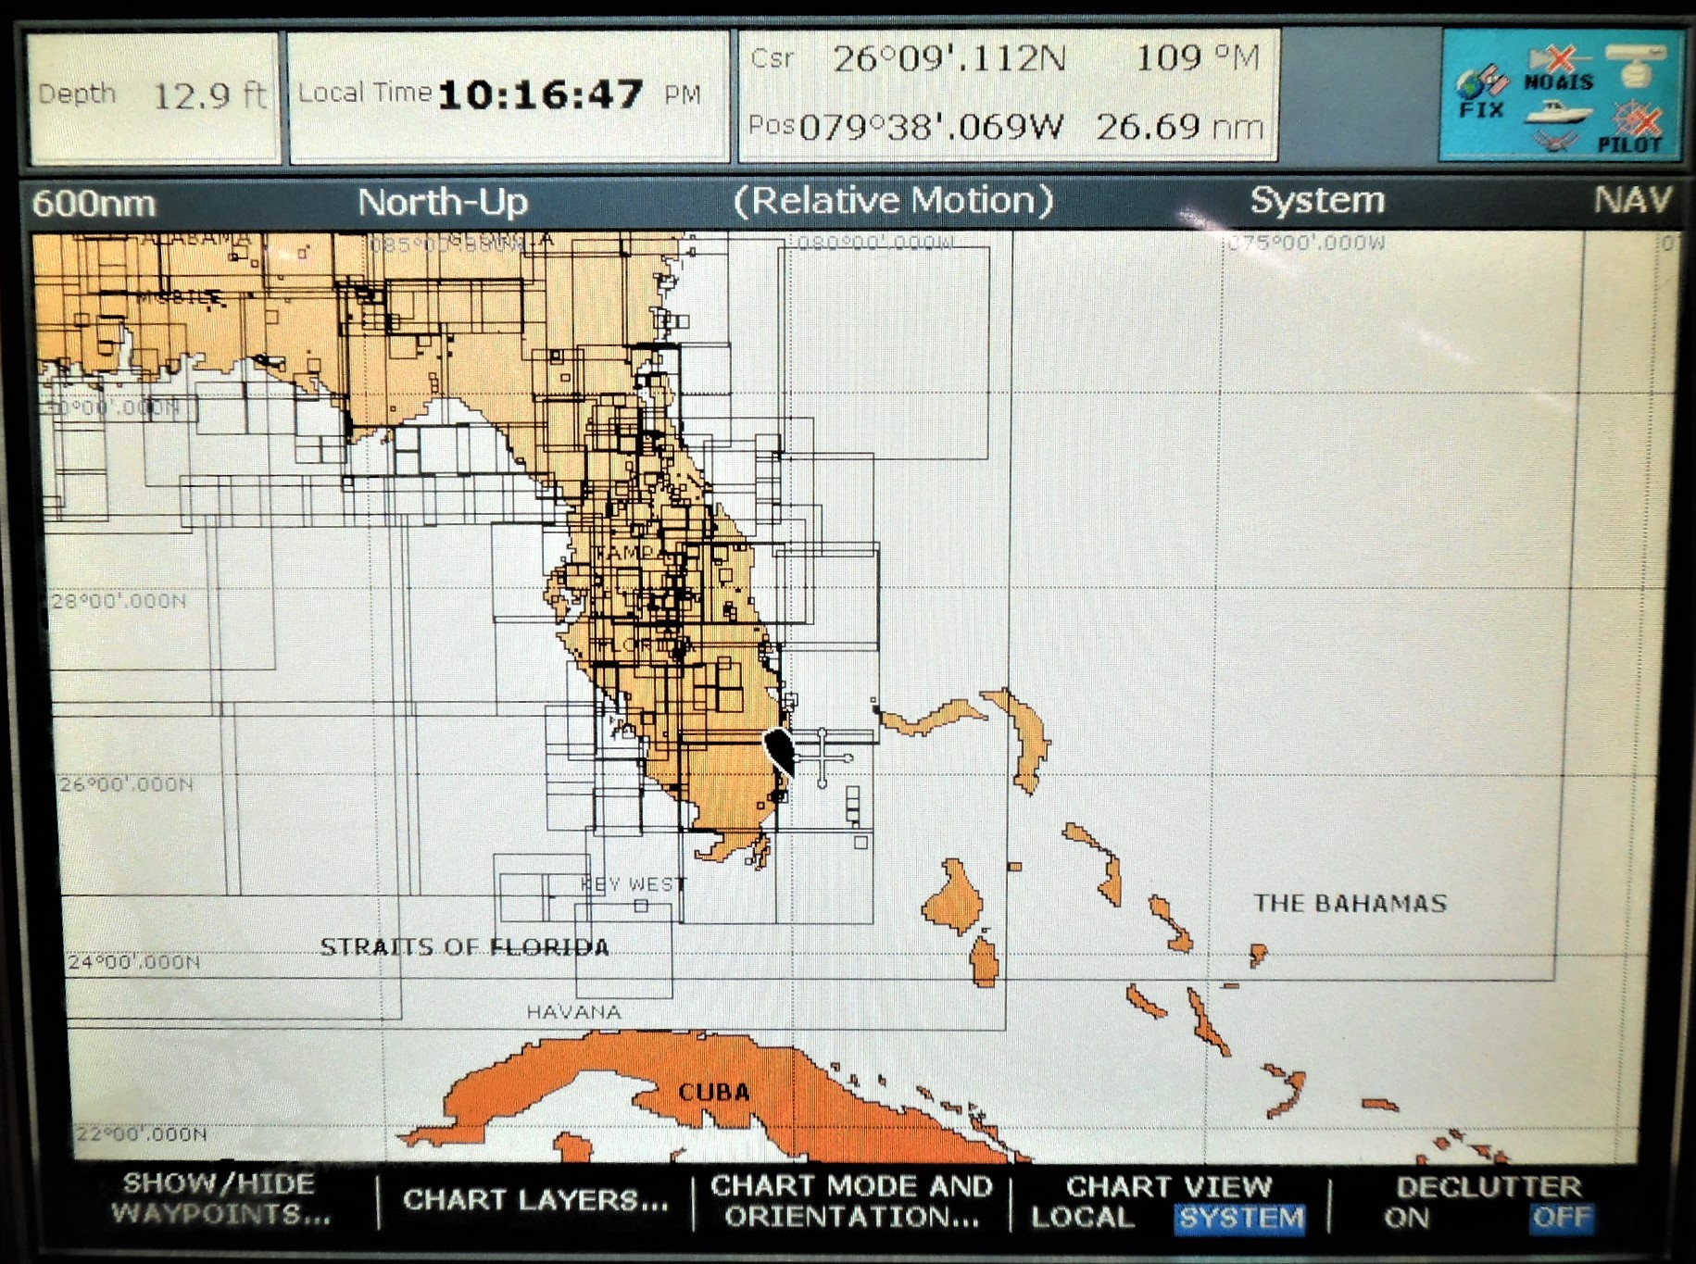1696x1264 pixels.
Task: Open the CHART LAYERS menu
Action: (535, 1201)
